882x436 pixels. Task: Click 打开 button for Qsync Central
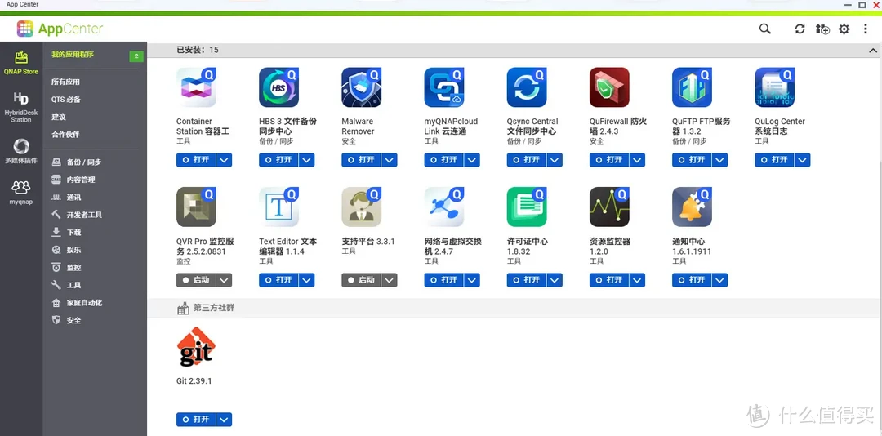point(527,160)
